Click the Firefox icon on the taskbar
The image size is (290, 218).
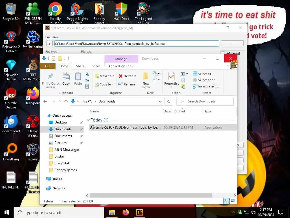point(126,212)
